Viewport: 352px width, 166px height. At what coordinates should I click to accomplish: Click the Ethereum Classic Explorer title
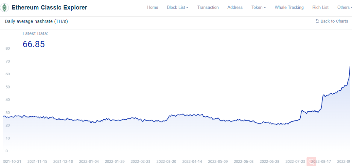pyautogui.click(x=49, y=8)
